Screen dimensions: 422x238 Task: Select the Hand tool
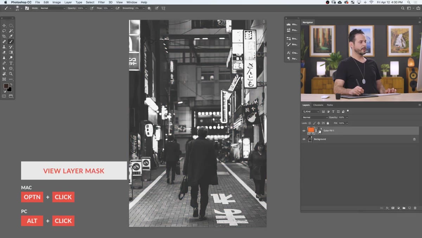[x=4, y=74]
